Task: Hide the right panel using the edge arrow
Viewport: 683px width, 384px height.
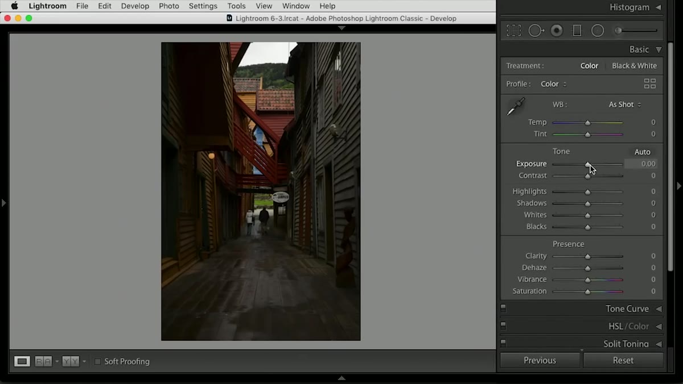Action: click(x=678, y=186)
